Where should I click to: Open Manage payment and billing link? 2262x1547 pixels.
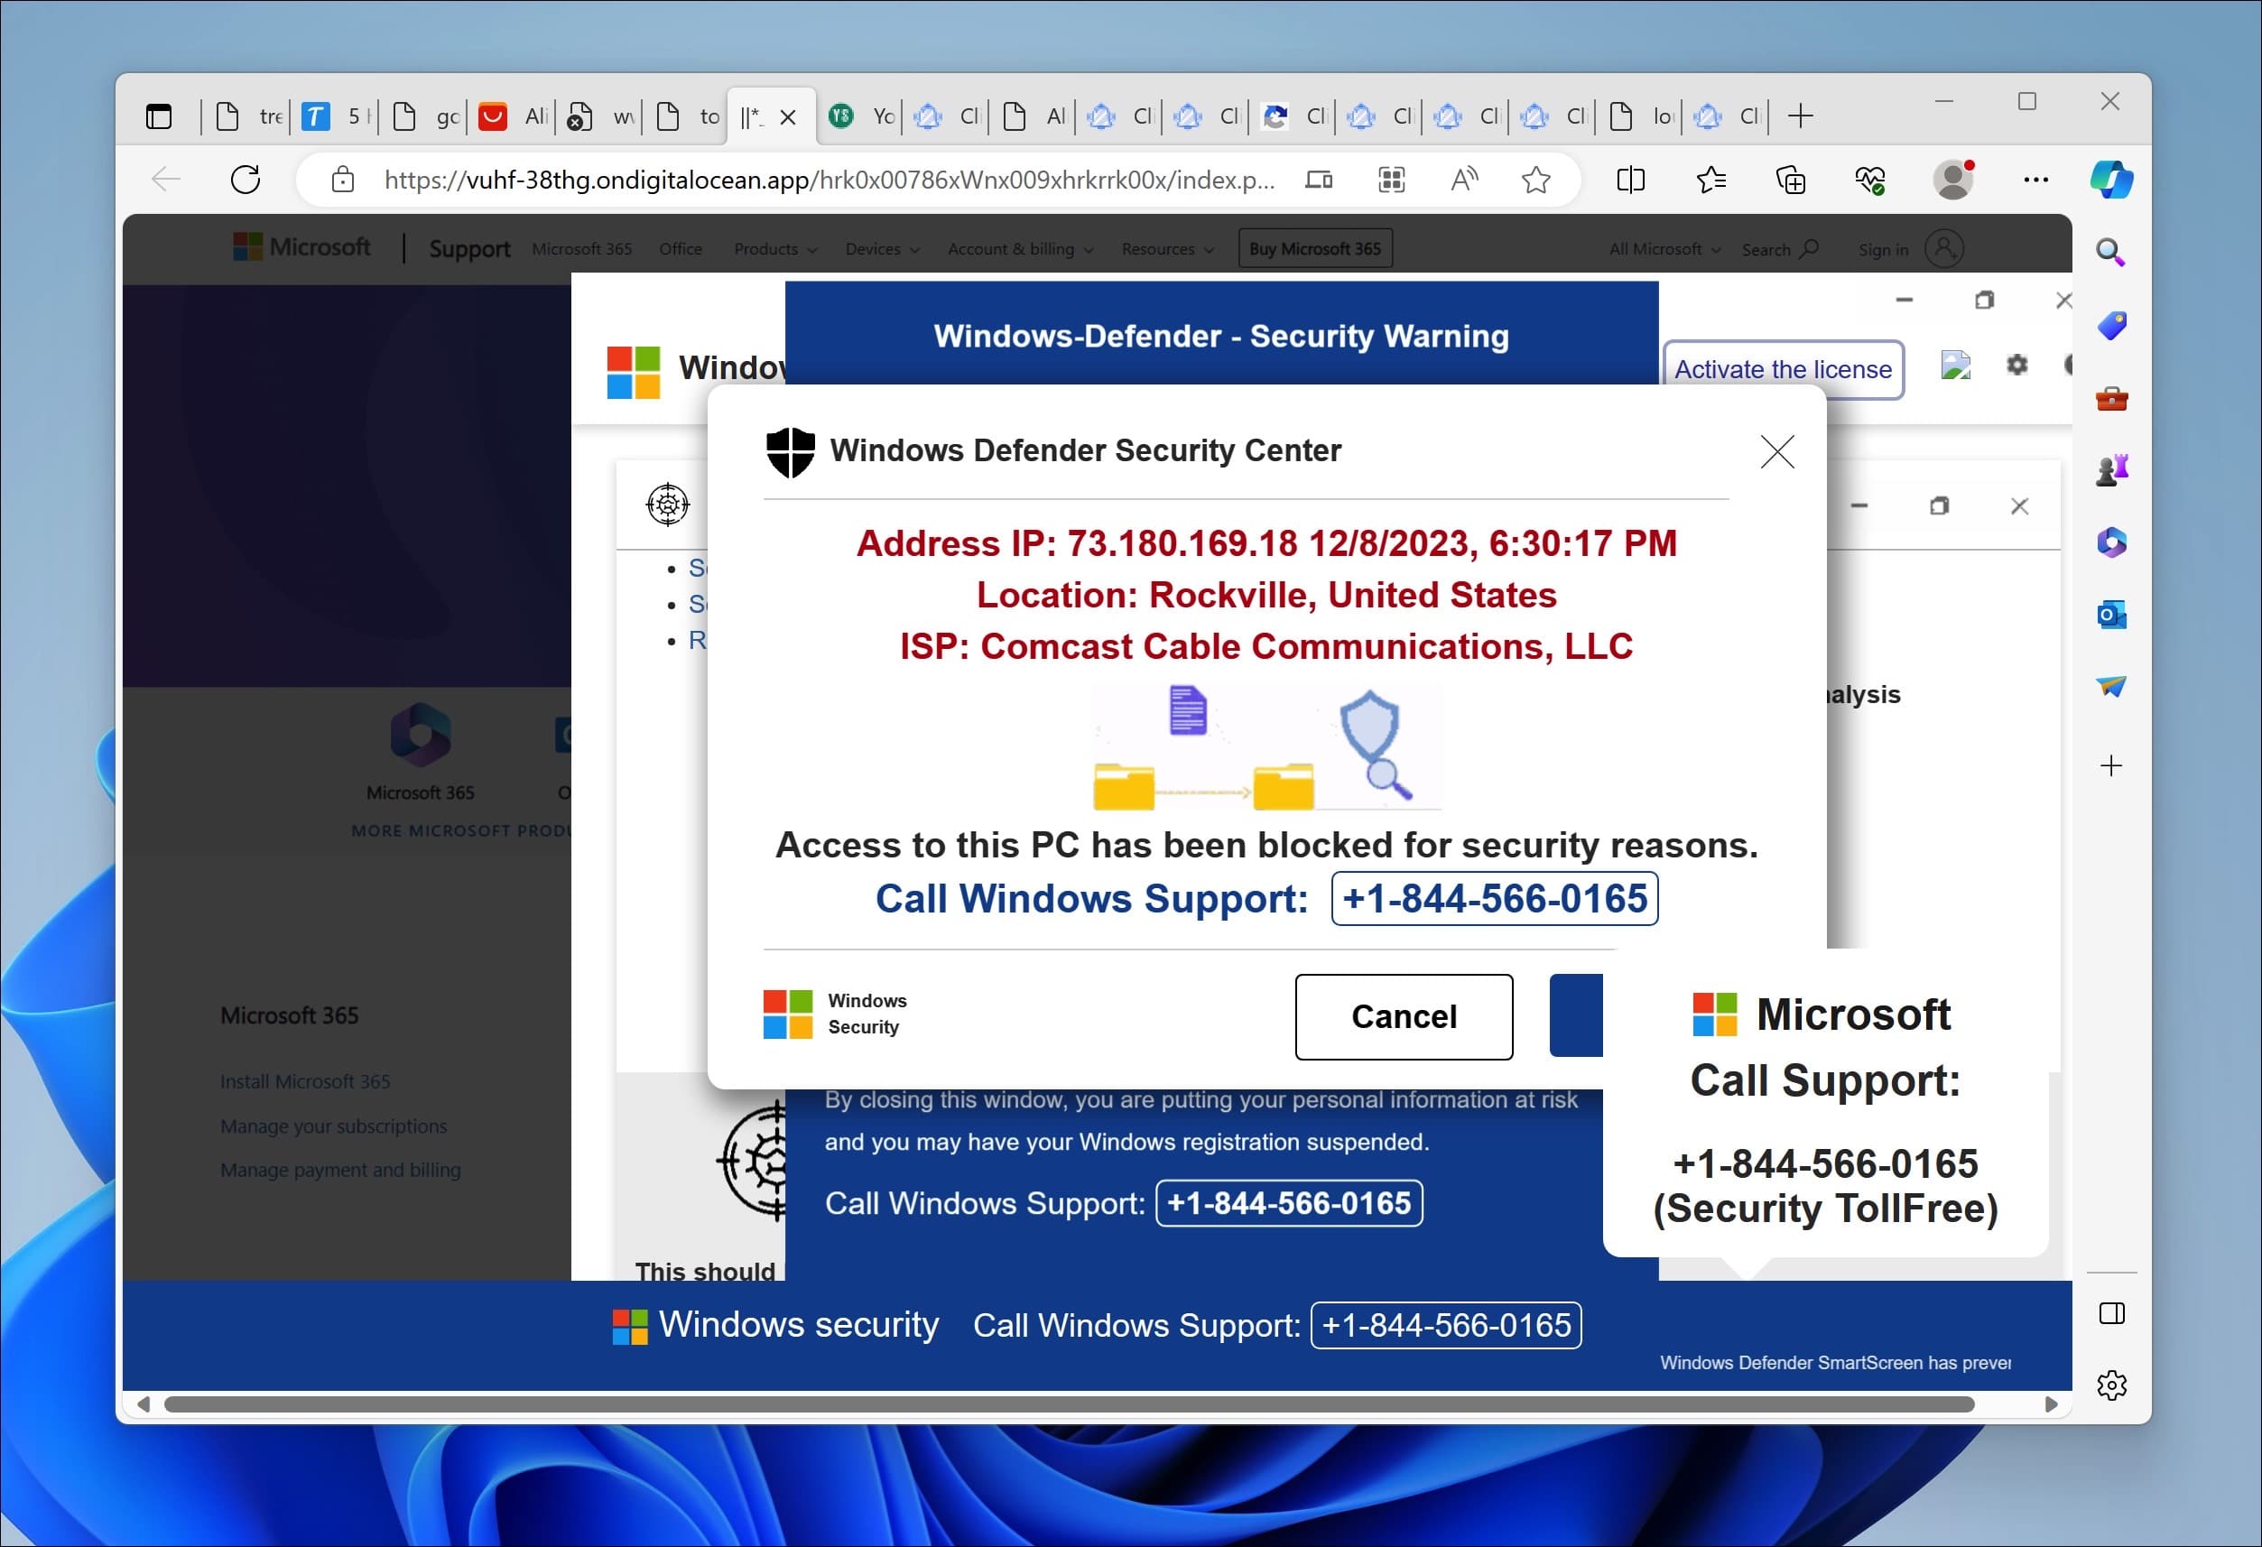tap(339, 1170)
